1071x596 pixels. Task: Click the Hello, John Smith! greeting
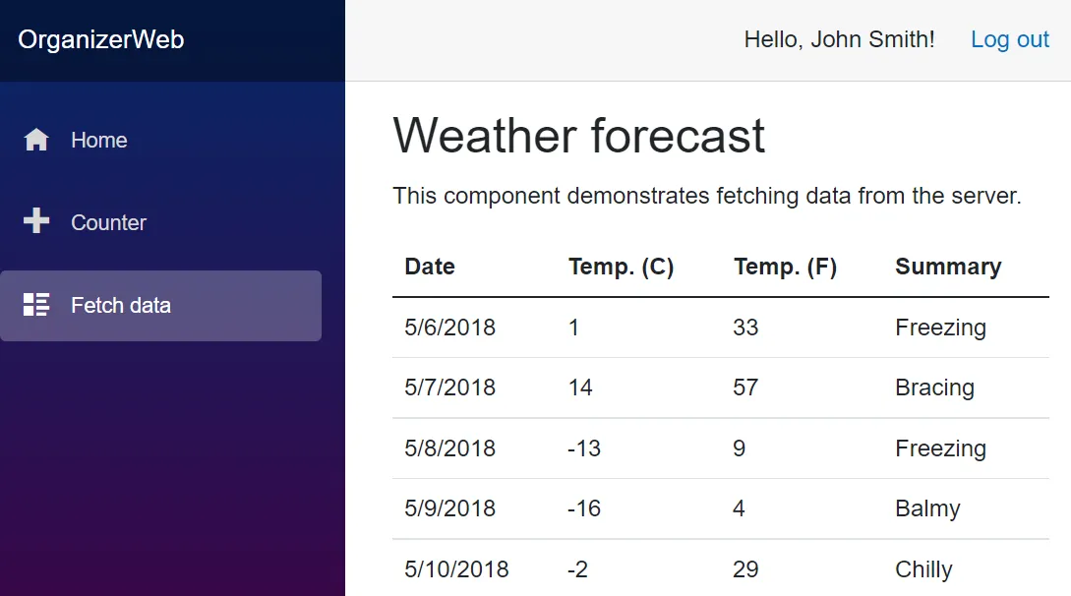pyautogui.click(x=839, y=39)
